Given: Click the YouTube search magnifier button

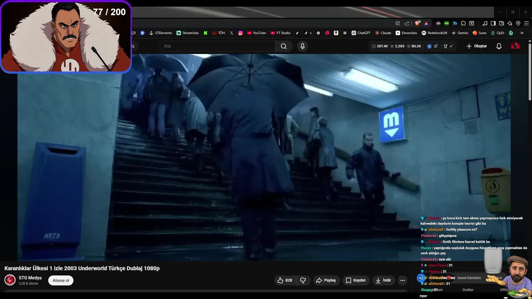Looking at the screenshot, I should pyautogui.click(x=284, y=46).
